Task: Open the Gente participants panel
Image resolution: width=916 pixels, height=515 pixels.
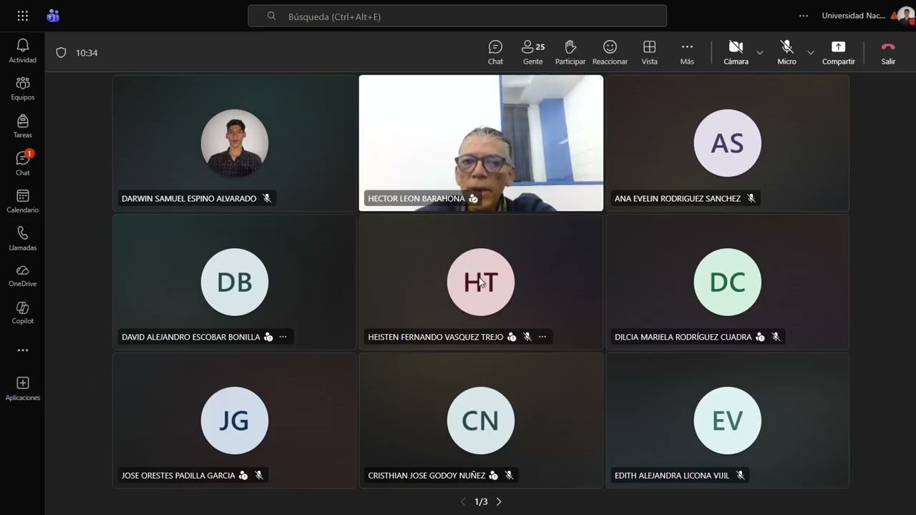Action: click(x=533, y=52)
